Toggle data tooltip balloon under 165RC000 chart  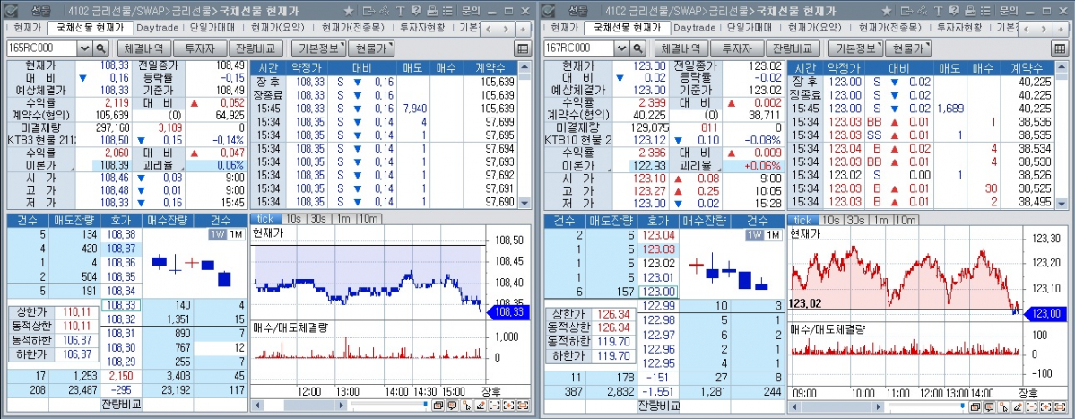[x=452, y=406]
